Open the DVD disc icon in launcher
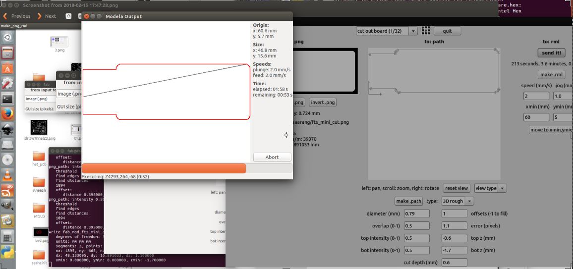This screenshot has height=269, width=573. pyautogui.click(x=7, y=160)
